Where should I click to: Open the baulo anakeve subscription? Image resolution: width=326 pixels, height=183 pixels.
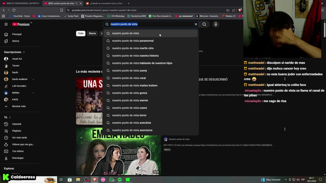point(20,79)
